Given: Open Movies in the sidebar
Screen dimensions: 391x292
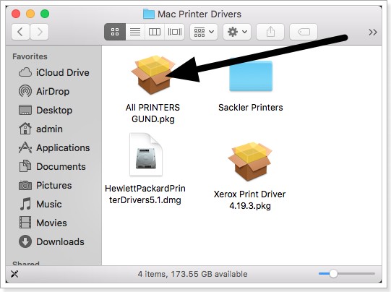Looking at the screenshot, I should (x=43, y=223).
